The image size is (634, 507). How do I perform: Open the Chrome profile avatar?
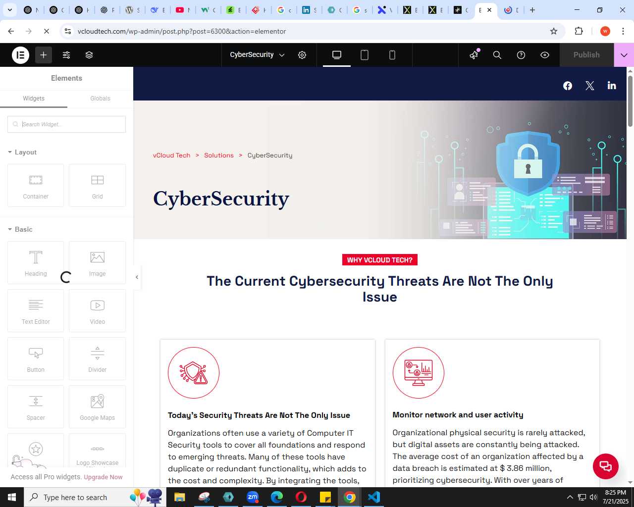[605, 31]
